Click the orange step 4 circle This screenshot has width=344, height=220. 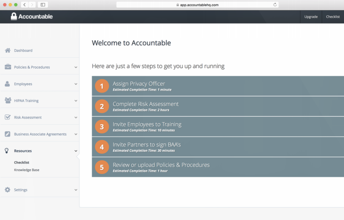click(102, 147)
